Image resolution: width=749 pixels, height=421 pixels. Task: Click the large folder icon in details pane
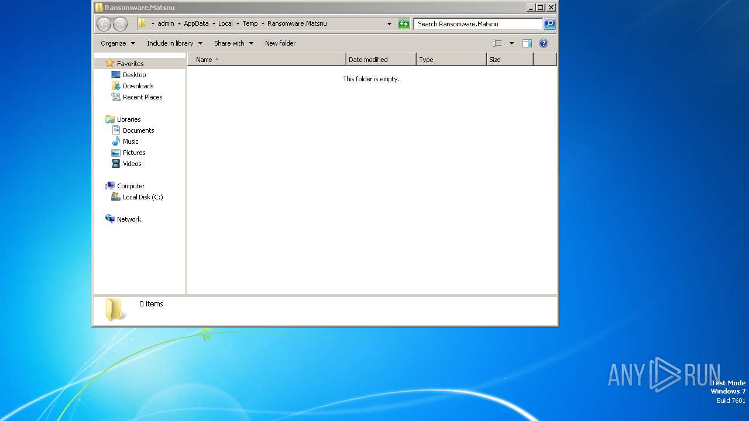[114, 309]
